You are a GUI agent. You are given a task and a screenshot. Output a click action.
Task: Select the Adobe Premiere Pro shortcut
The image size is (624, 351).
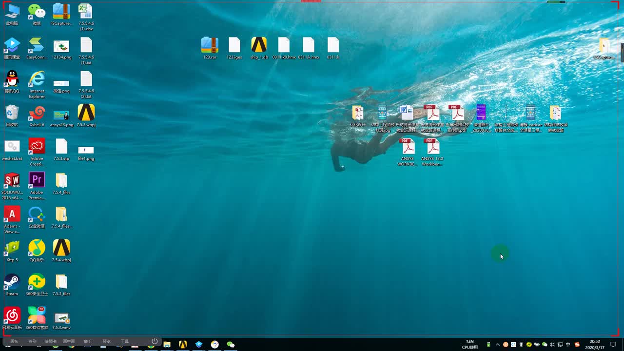point(37,186)
